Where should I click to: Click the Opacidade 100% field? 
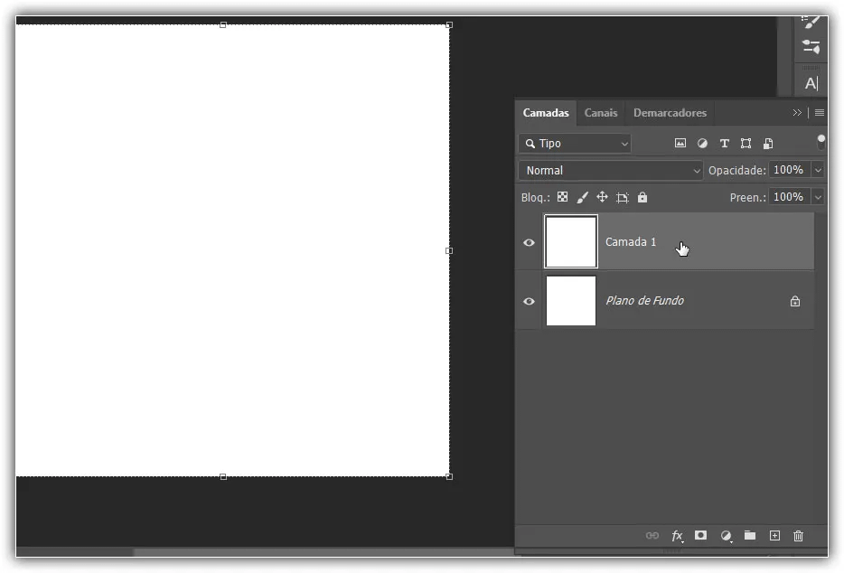point(790,170)
